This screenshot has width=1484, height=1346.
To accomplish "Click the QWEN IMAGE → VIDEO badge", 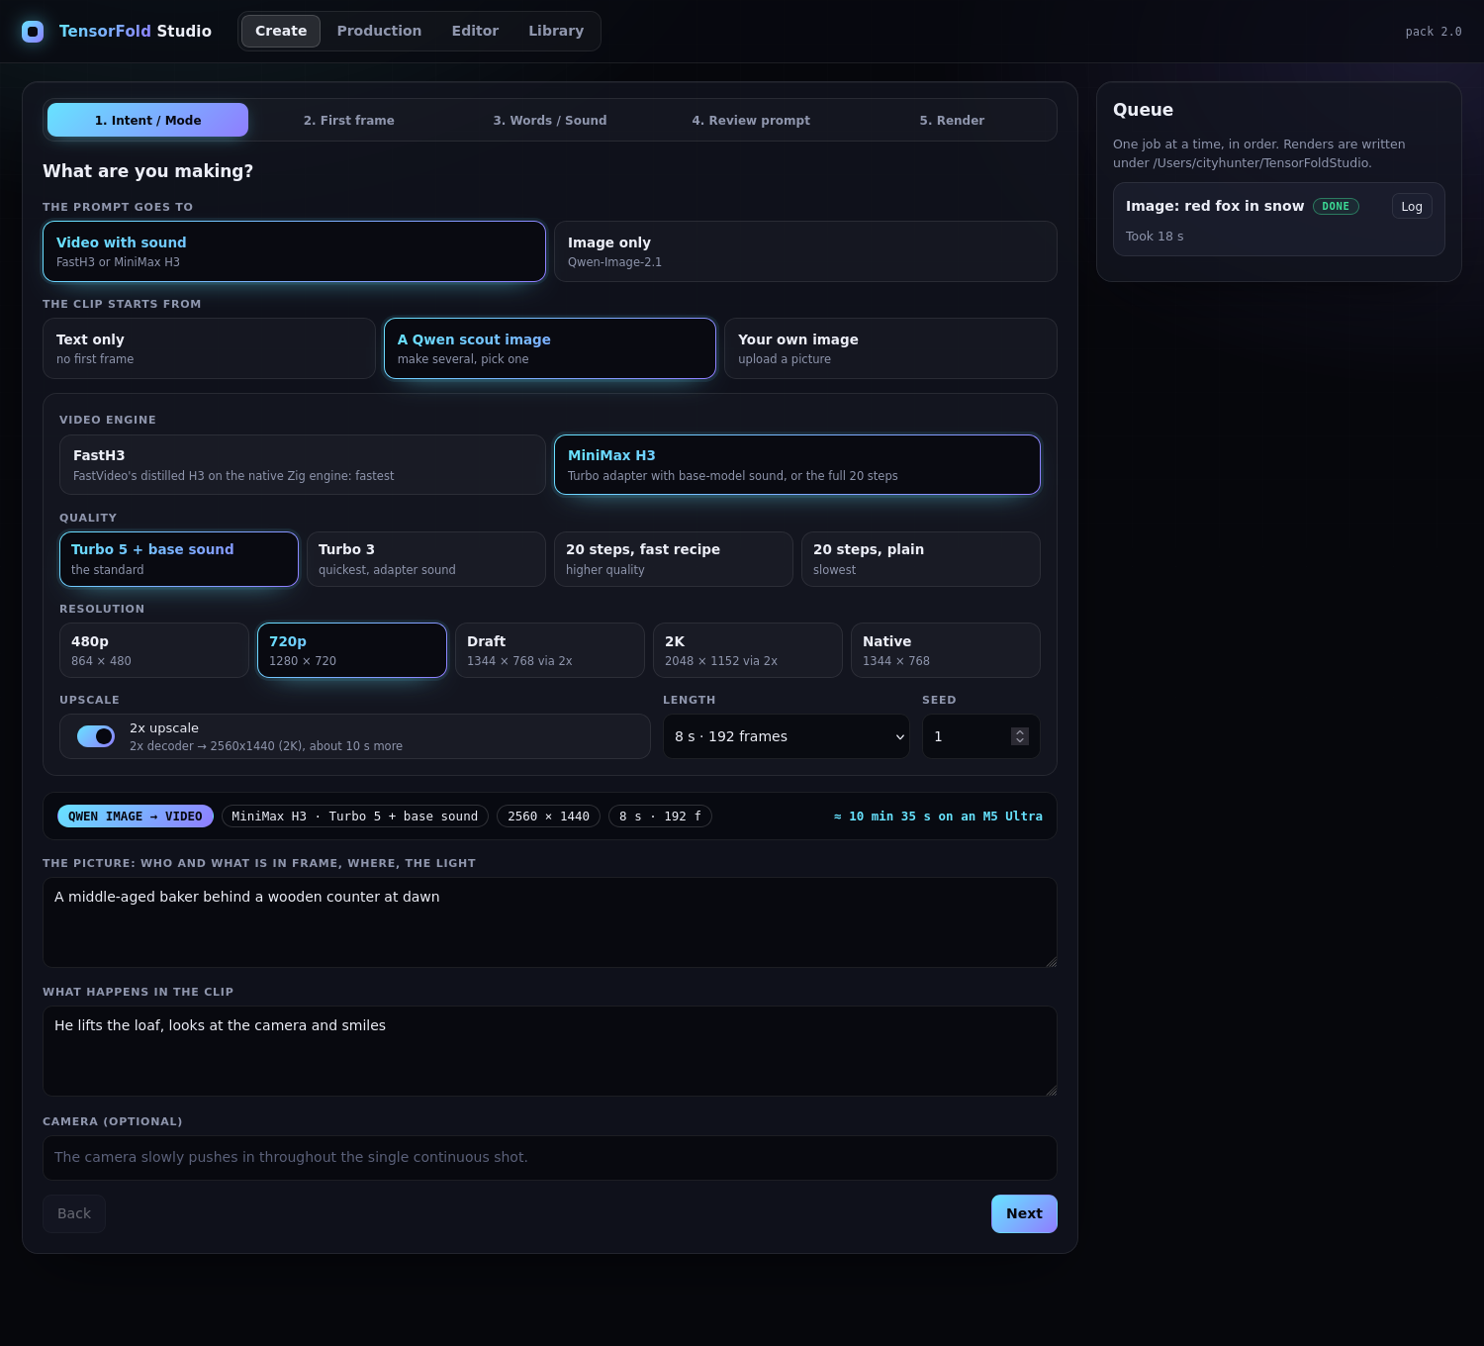I will (x=136, y=817).
